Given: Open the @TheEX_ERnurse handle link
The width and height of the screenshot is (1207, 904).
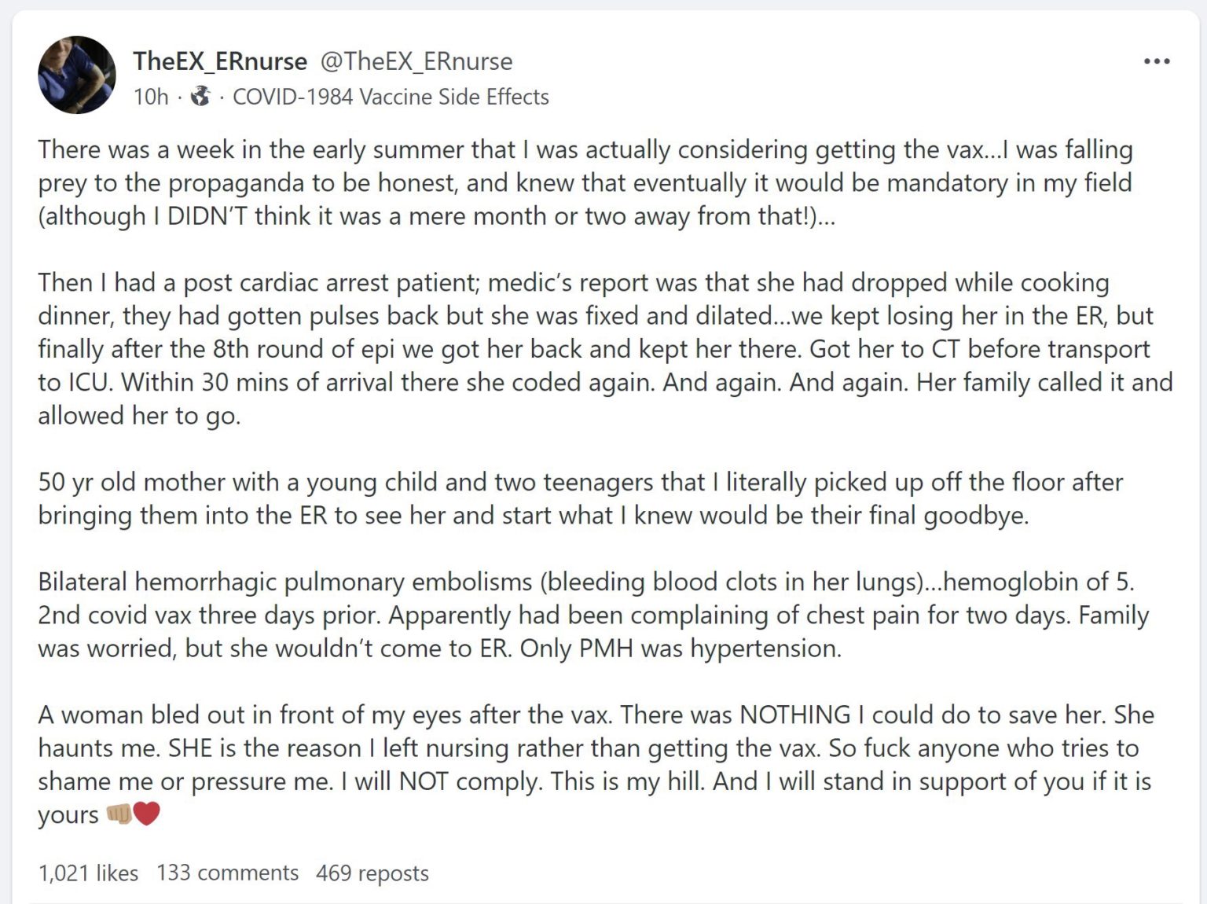Looking at the screenshot, I should point(416,61).
